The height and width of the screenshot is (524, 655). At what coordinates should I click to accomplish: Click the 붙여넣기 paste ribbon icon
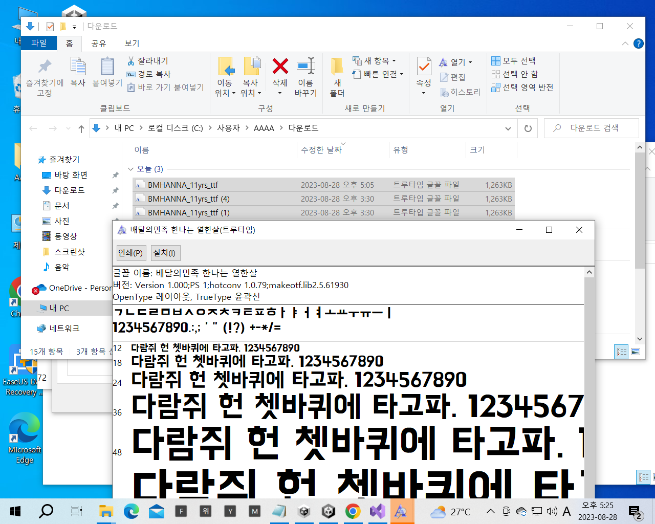107,72
